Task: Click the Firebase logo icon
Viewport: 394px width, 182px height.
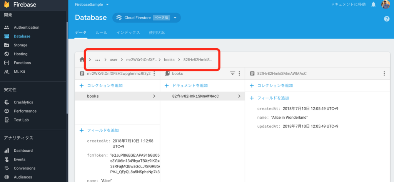Action: [7, 4]
